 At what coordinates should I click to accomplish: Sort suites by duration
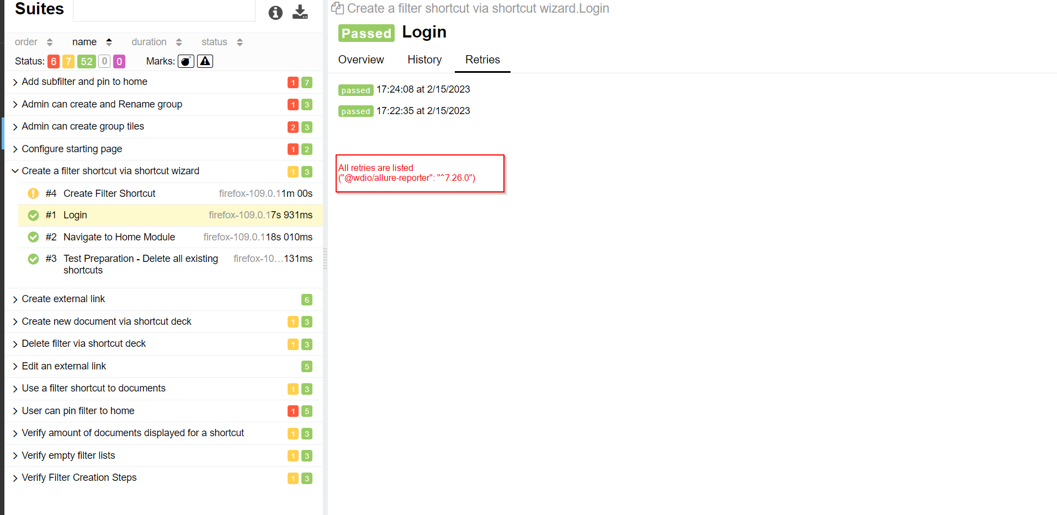(x=157, y=42)
